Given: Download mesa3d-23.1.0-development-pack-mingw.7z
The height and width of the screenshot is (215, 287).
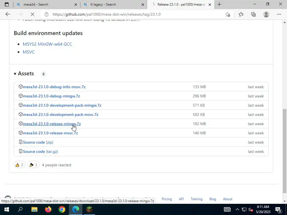Looking at the screenshot, I should coord(62,105).
